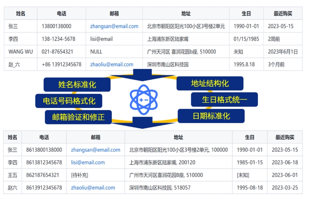Viewport: 309px width, 199px height.
Task: Select phone cell 13800138000
Action: [x=61, y=26]
